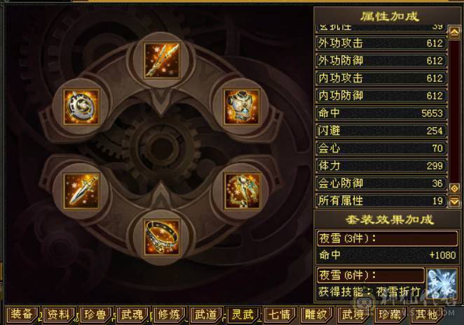Viewport: 464px width, 325px height.
Task: Click the attribute scrollbar diamond thumb
Action: 454,188
